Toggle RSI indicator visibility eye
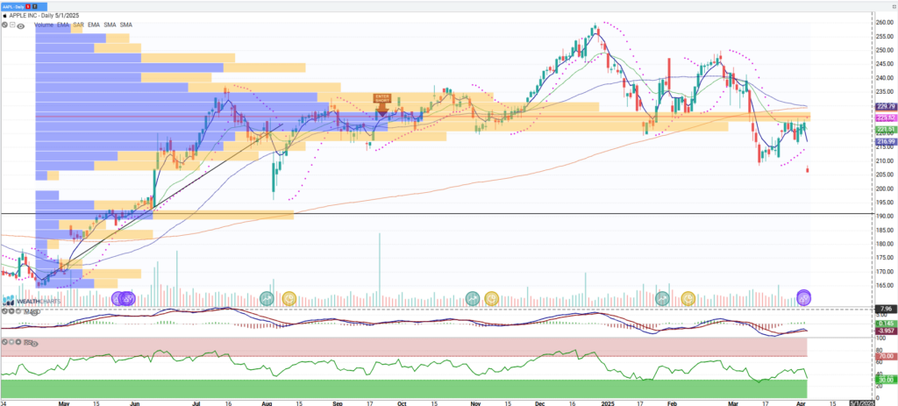The image size is (898, 406). 34,344
